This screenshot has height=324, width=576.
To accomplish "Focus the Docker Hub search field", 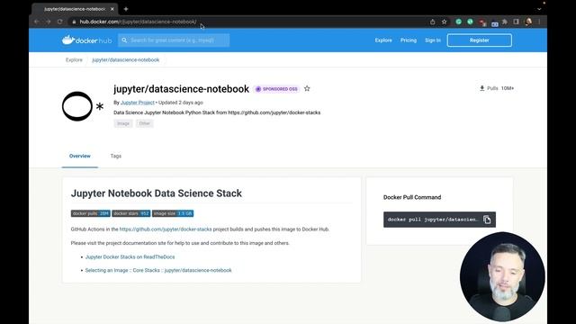I will click(x=174, y=40).
